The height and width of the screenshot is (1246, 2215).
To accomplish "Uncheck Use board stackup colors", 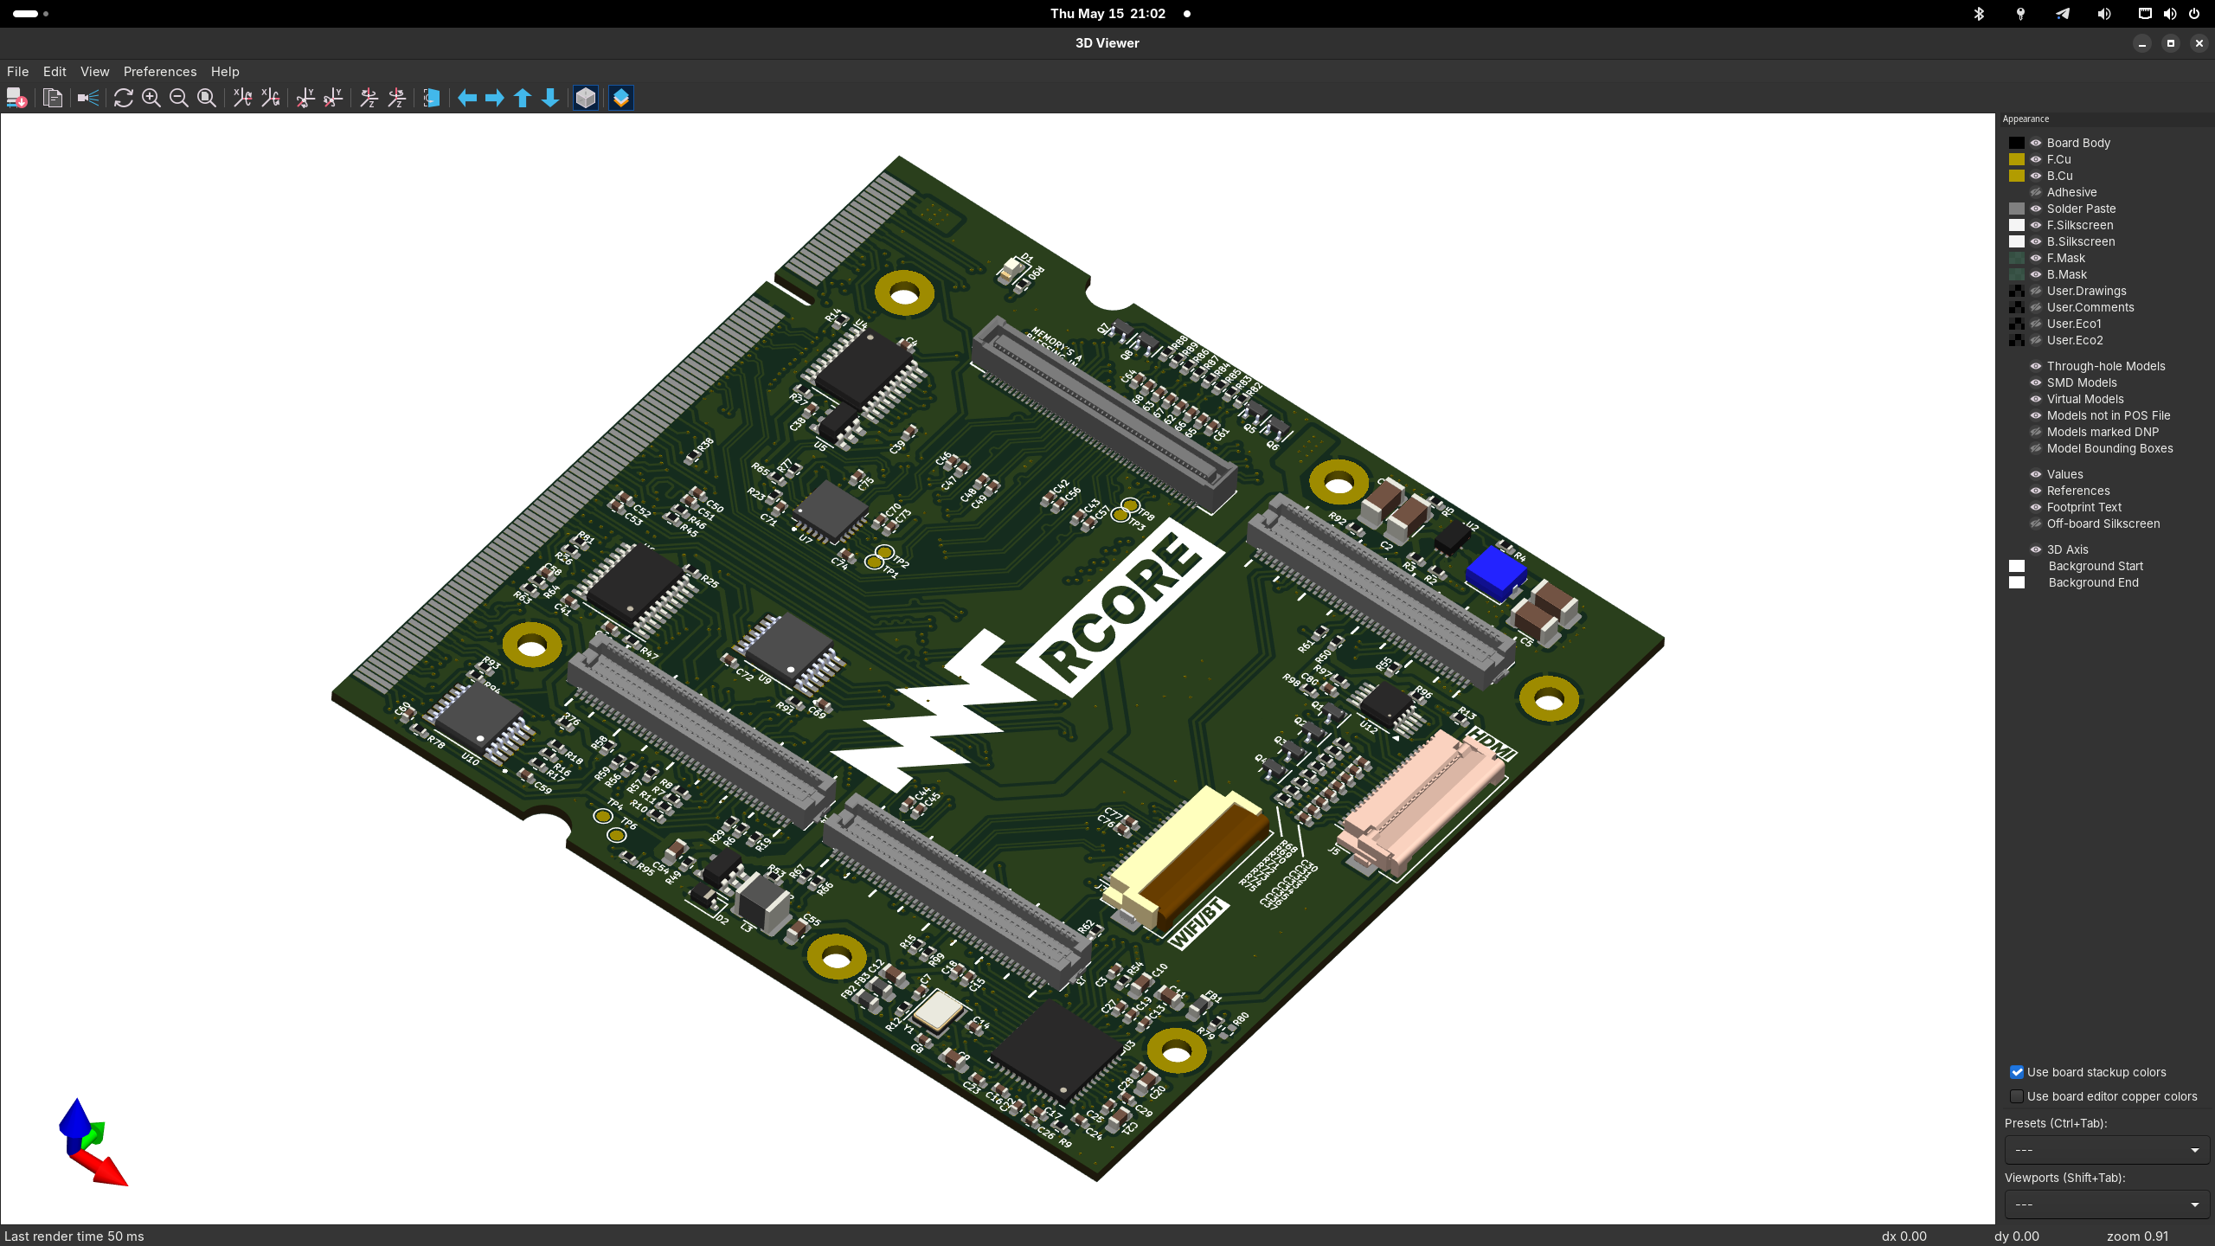I will point(2017,1072).
